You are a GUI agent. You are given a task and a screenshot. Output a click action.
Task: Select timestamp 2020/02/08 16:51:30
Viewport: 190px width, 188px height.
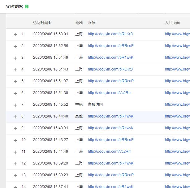click(50, 93)
